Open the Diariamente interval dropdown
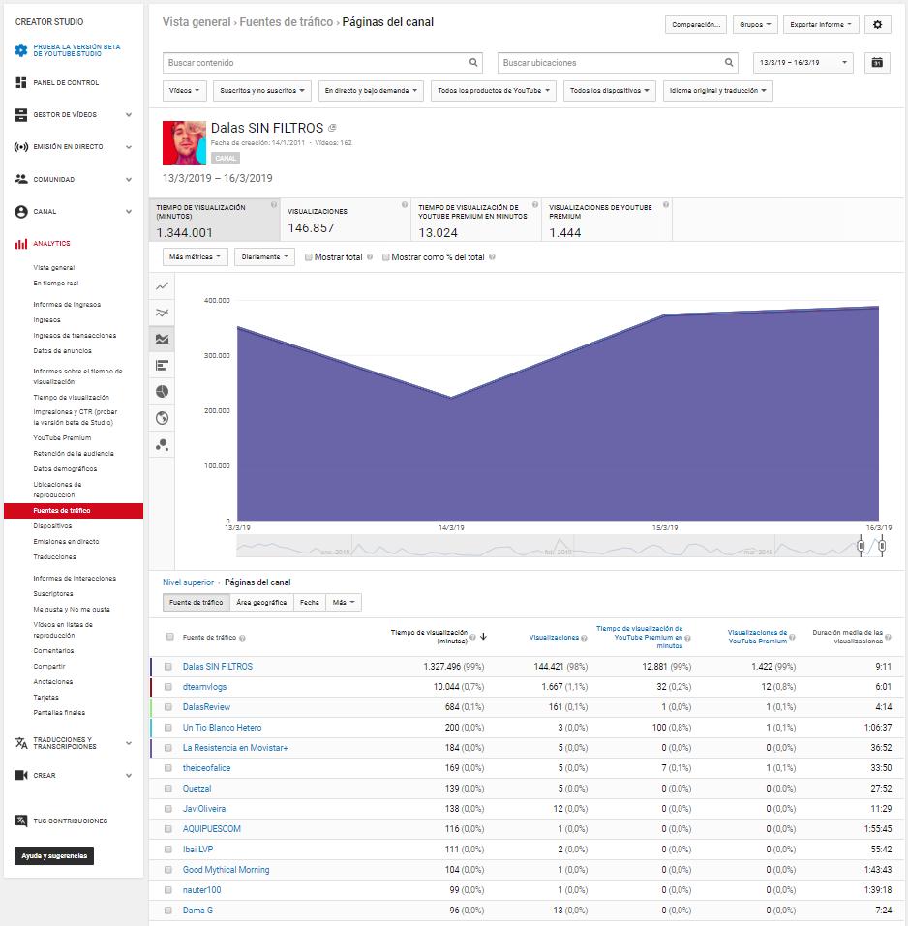 264,256
